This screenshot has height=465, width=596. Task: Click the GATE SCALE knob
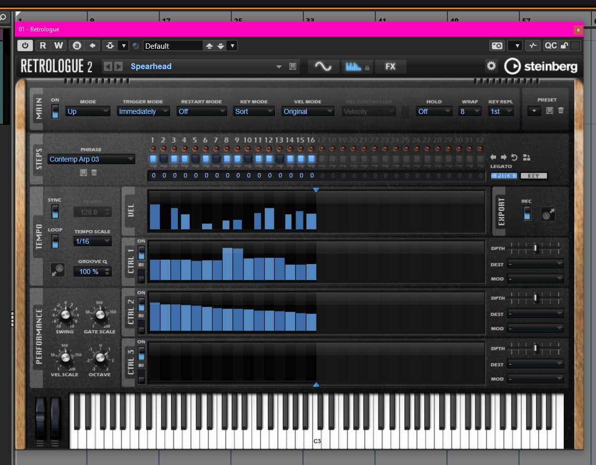tap(100, 314)
